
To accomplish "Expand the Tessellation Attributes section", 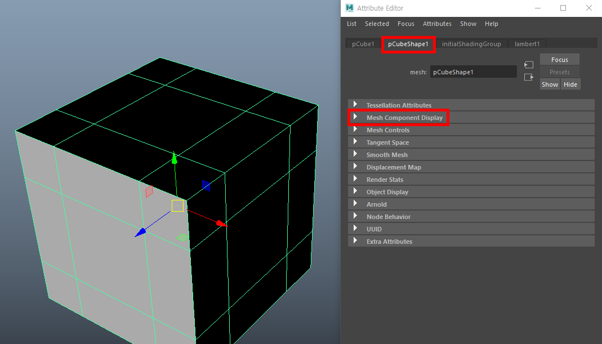I will point(471,105).
